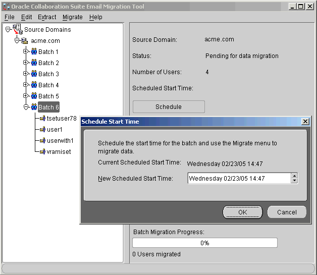
Task: Select the Batch 3 label
Action: [x=48, y=74]
